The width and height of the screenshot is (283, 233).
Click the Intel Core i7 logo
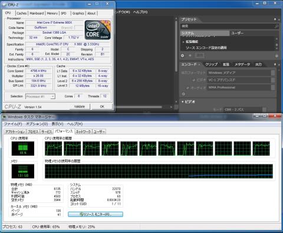(x=98, y=30)
